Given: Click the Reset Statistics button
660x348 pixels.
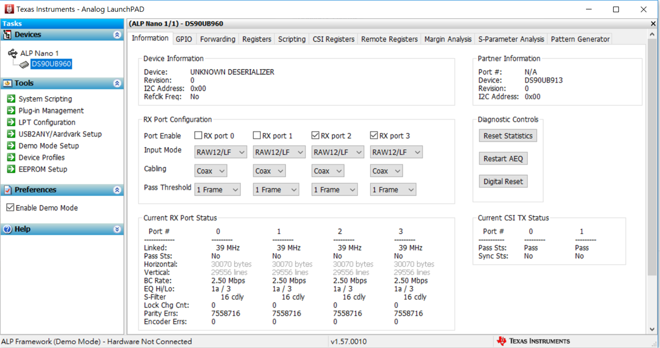Looking at the screenshot, I should pos(508,136).
